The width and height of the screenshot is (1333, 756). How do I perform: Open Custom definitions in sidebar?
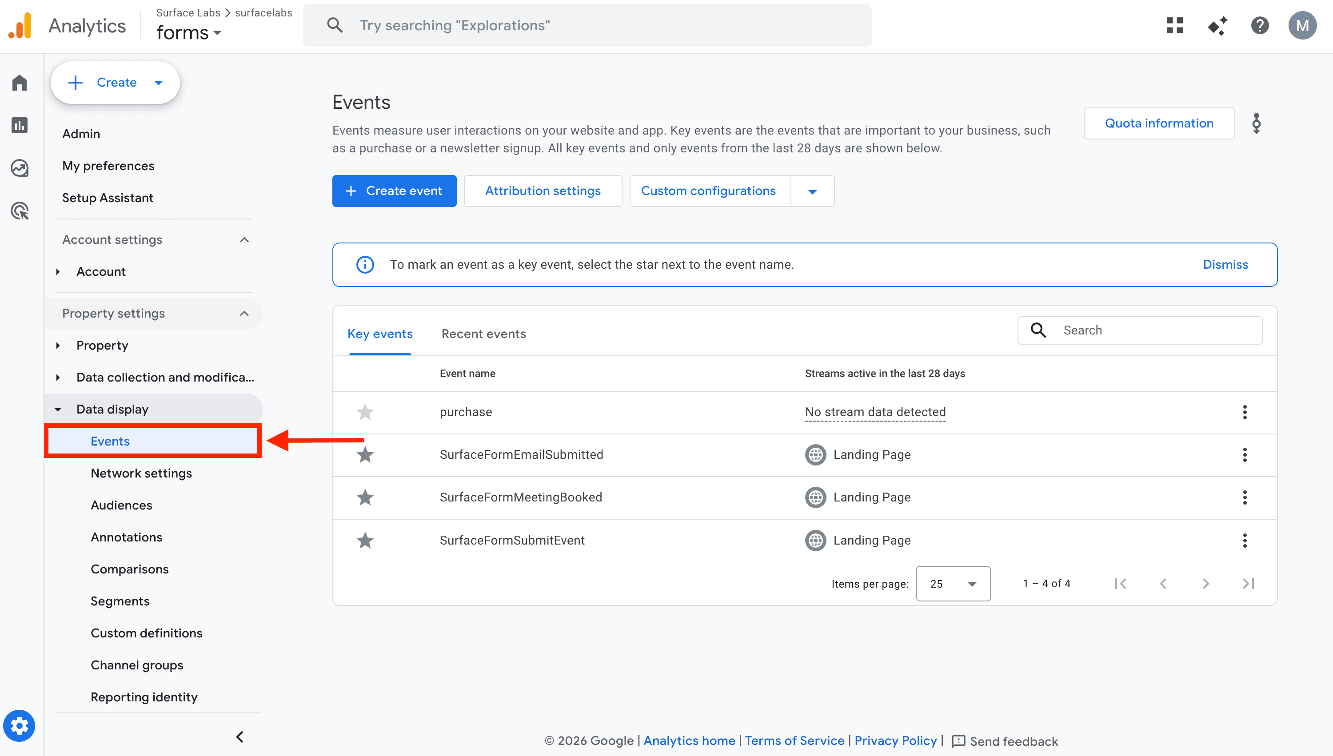point(147,633)
